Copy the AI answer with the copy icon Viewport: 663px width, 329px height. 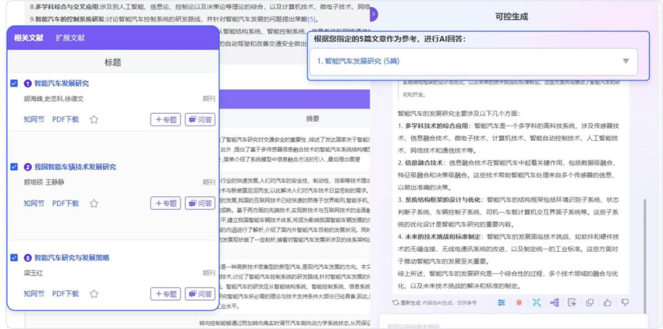click(590, 302)
